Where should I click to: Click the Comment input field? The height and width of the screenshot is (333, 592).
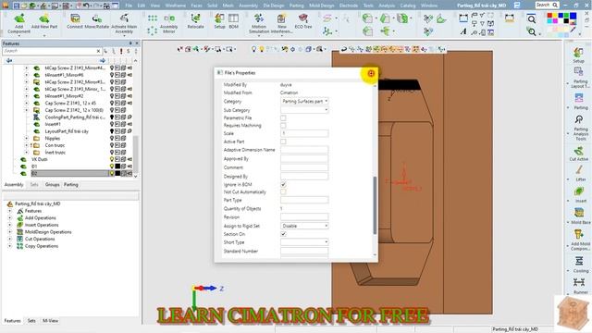click(x=304, y=167)
